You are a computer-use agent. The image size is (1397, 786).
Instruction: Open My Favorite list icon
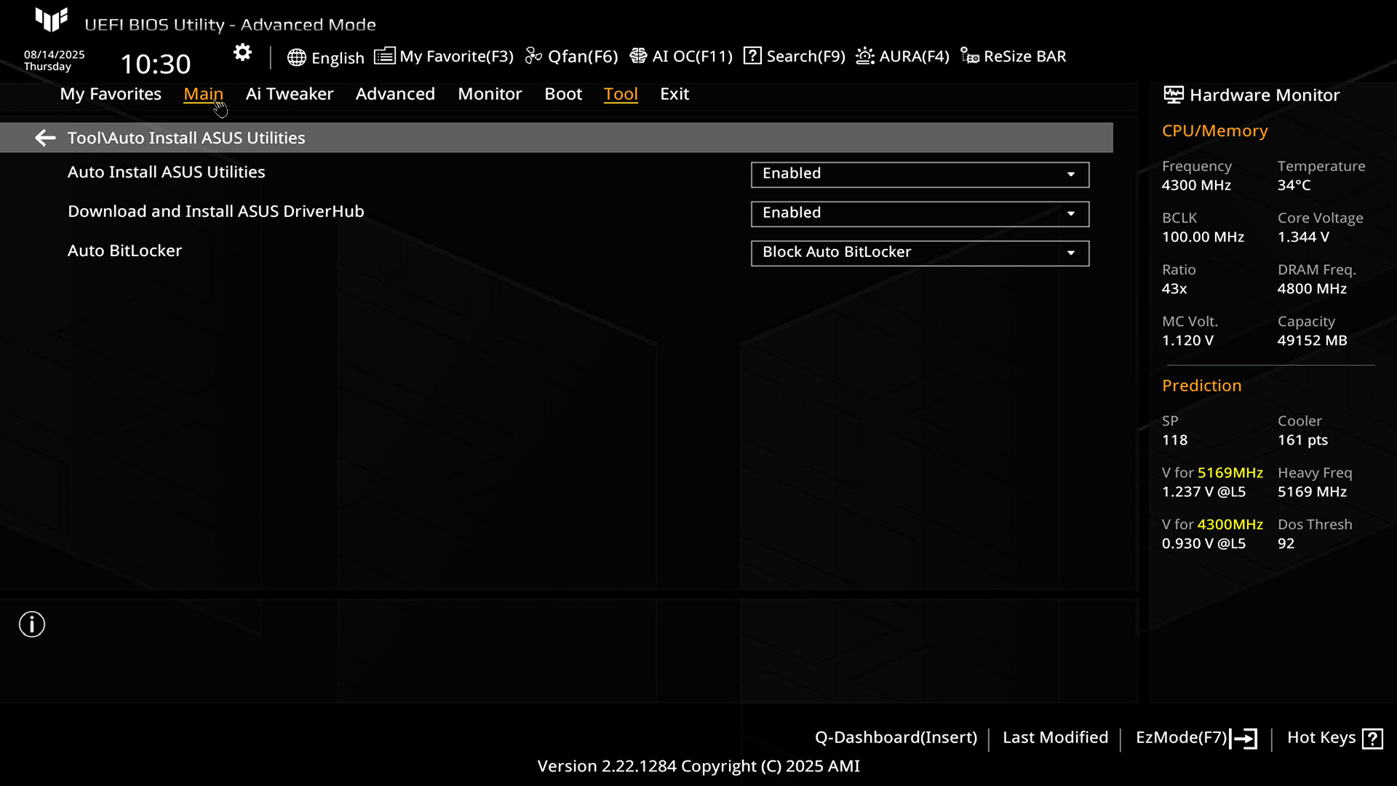pyautogui.click(x=384, y=56)
